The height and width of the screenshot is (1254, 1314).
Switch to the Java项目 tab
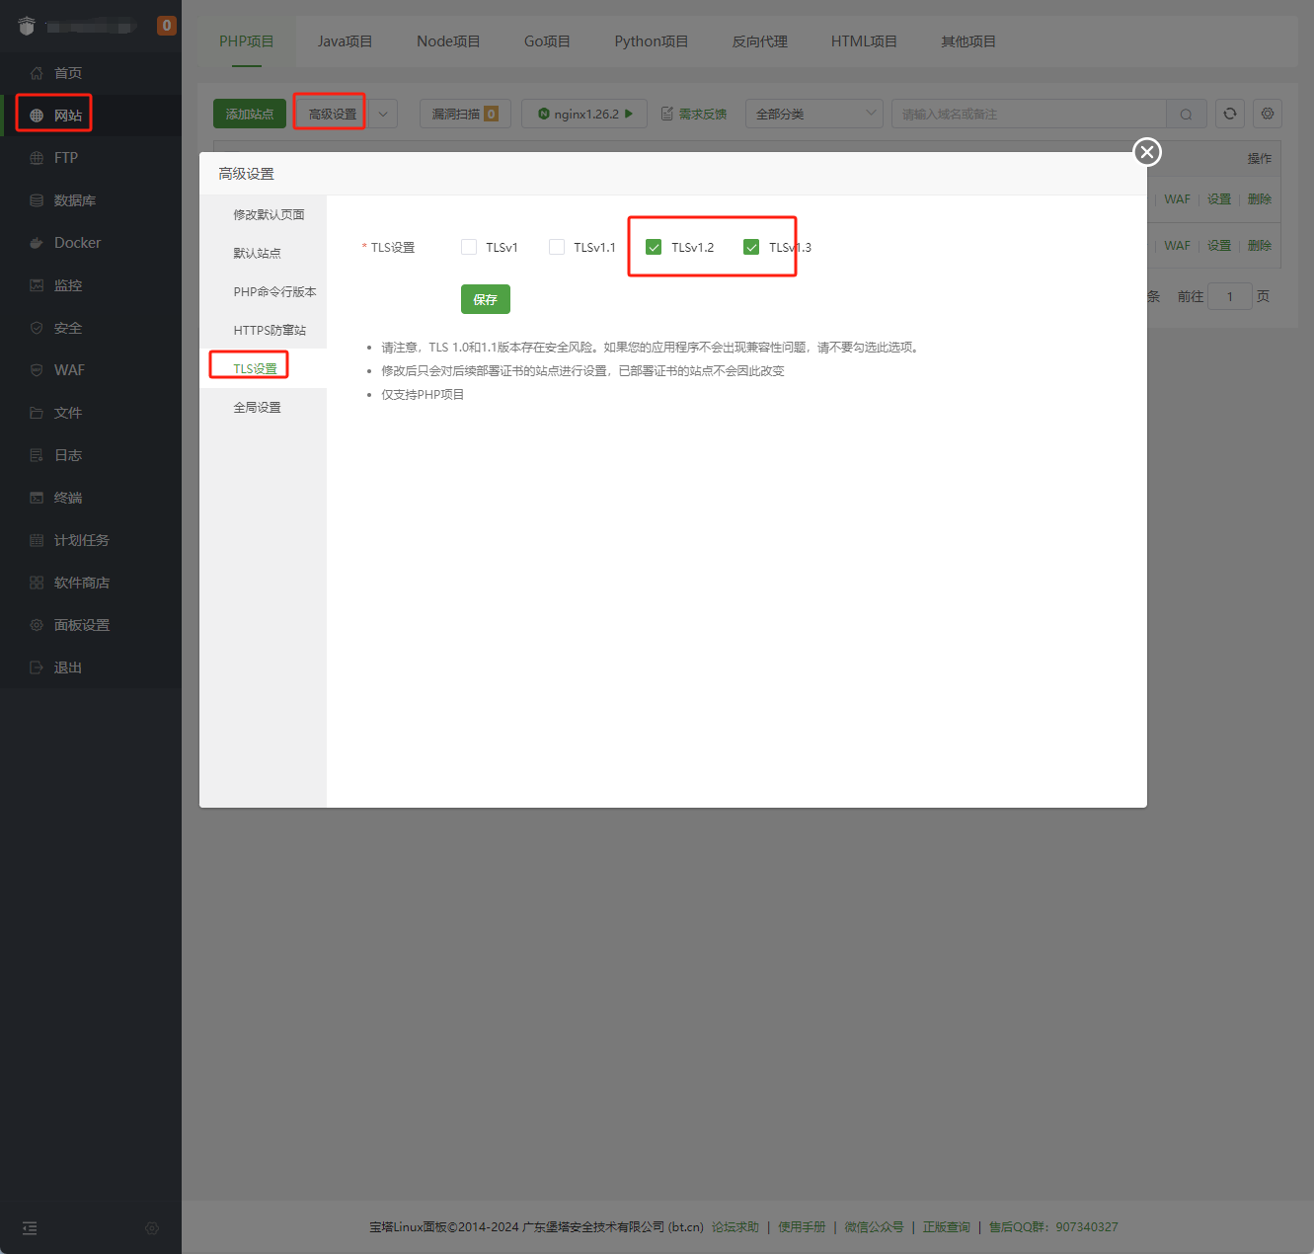(346, 41)
